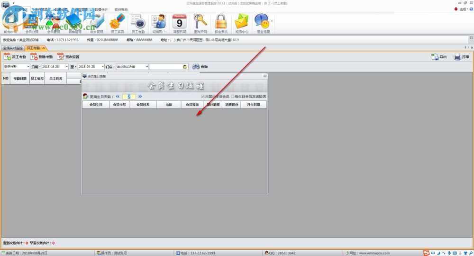Select the 员工考勤 document tab
This screenshot has width=474, height=256.
[x=33, y=48]
